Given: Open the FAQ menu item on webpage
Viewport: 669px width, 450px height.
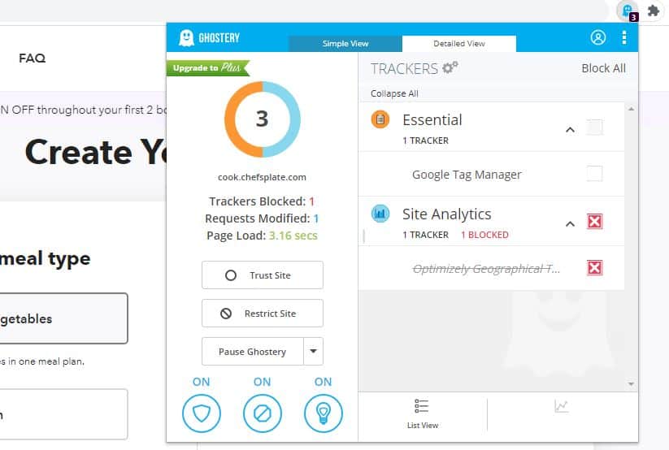Looking at the screenshot, I should pos(32,58).
